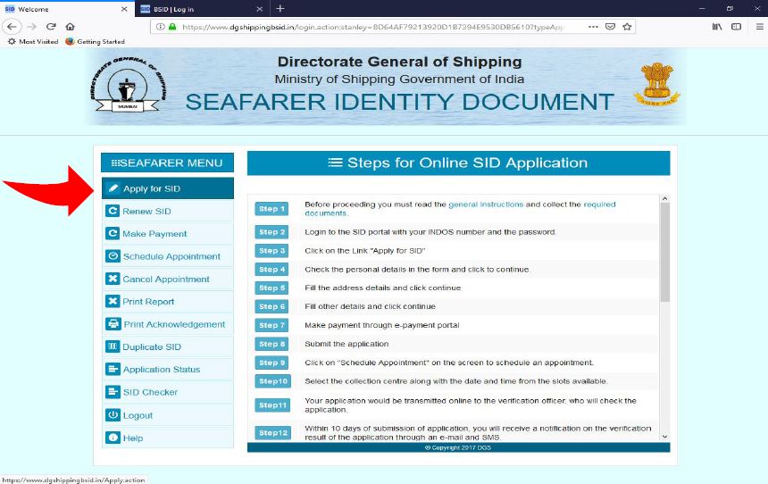Open the general instructions link
768x484 pixels.
pos(486,204)
